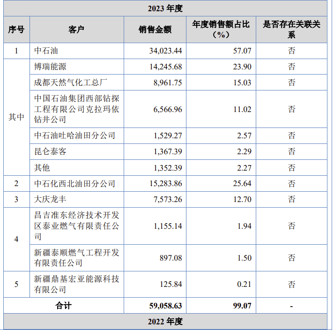This screenshot has height=330, width=334.
Task: Click the '-' cell in 合计 row
Action: [x=292, y=307]
